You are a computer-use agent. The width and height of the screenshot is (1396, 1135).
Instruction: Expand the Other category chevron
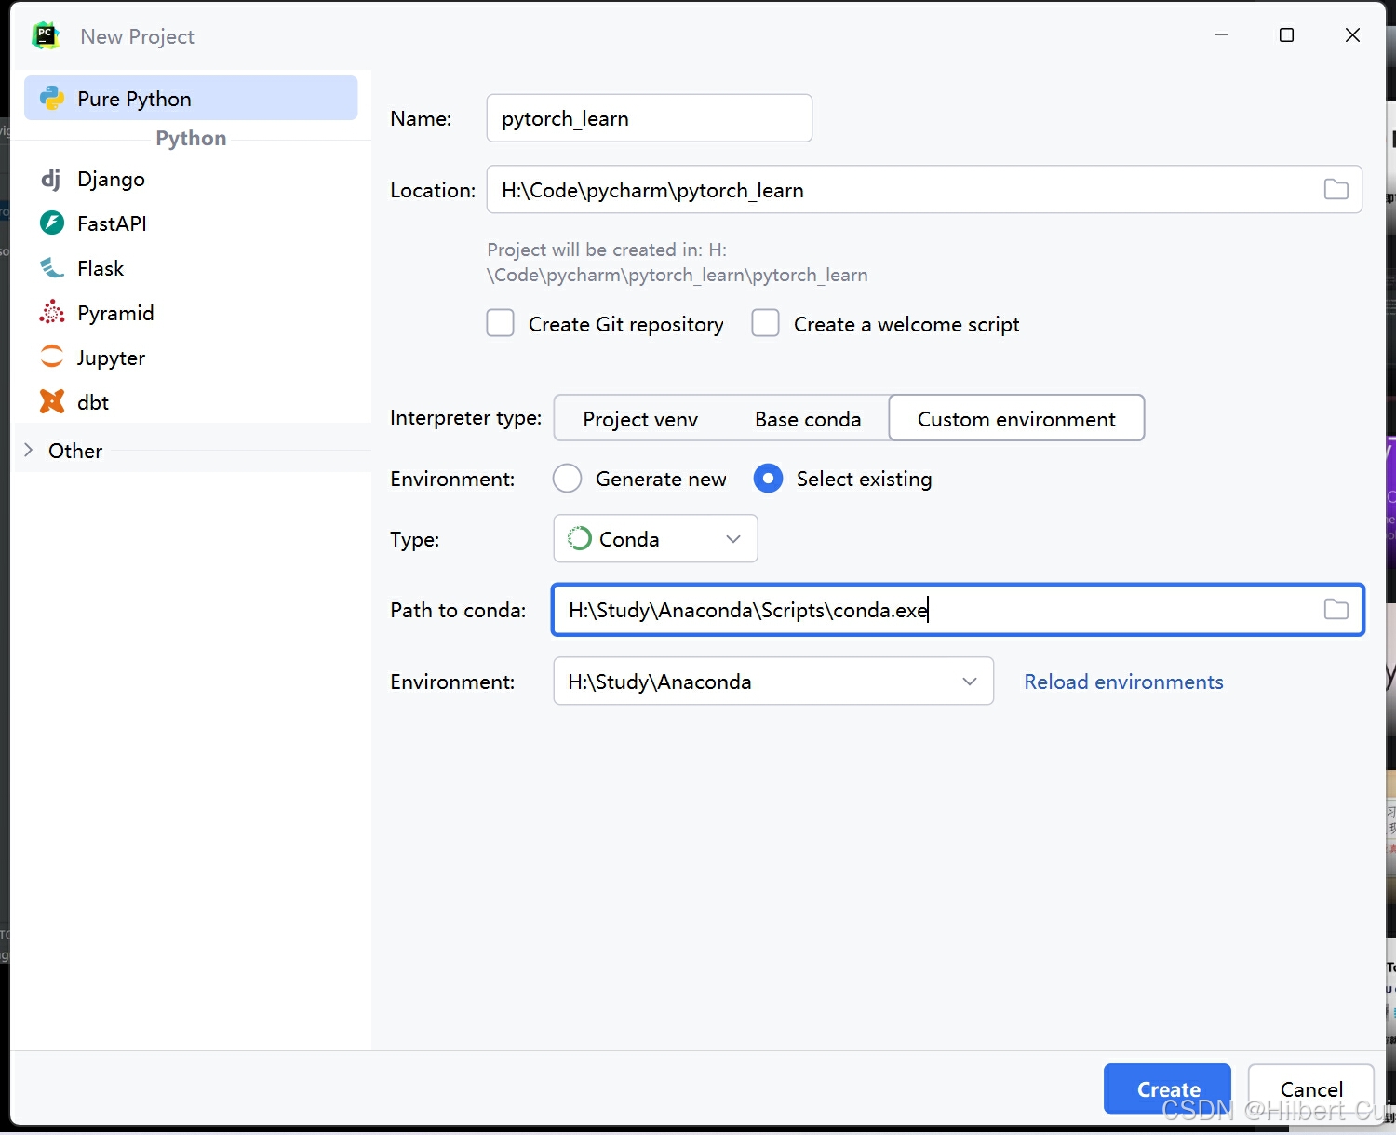pos(28,451)
